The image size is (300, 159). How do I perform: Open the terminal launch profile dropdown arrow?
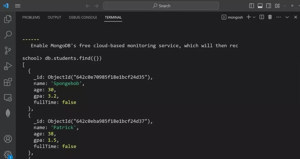(x=254, y=17)
